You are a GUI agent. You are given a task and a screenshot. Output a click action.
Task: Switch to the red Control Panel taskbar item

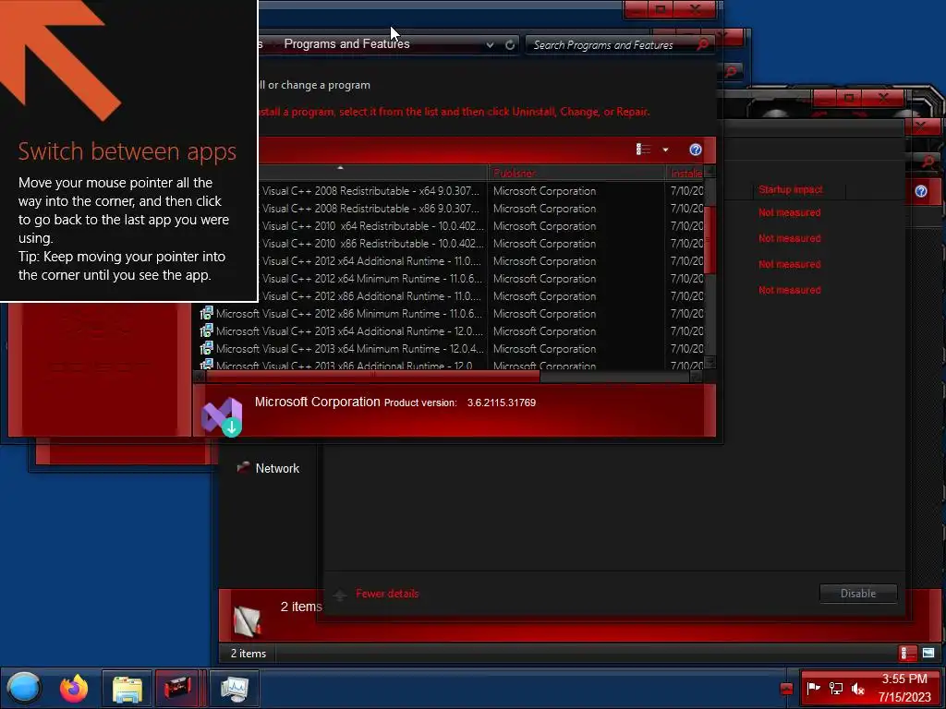click(177, 688)
